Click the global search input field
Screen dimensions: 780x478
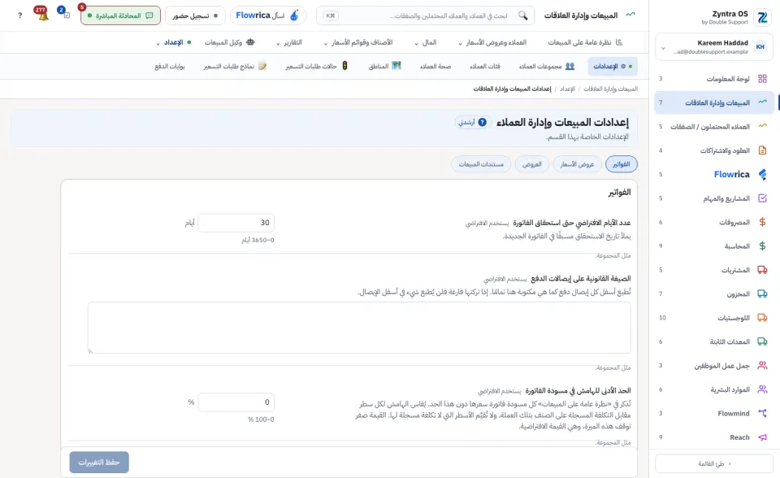(x=425, y=15)
